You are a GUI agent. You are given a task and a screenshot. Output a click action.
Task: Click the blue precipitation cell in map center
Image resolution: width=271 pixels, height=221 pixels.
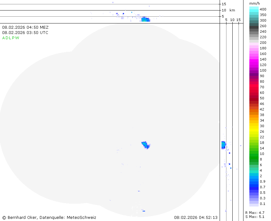145,144
